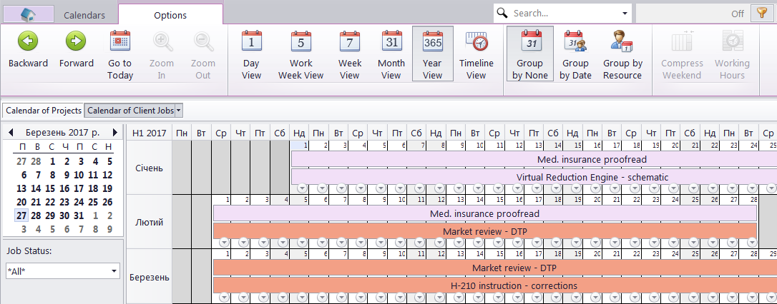This screenshot has height=304, width=777.
Task: Open the Search box dropdown arrow
Action: click(625, 14)
